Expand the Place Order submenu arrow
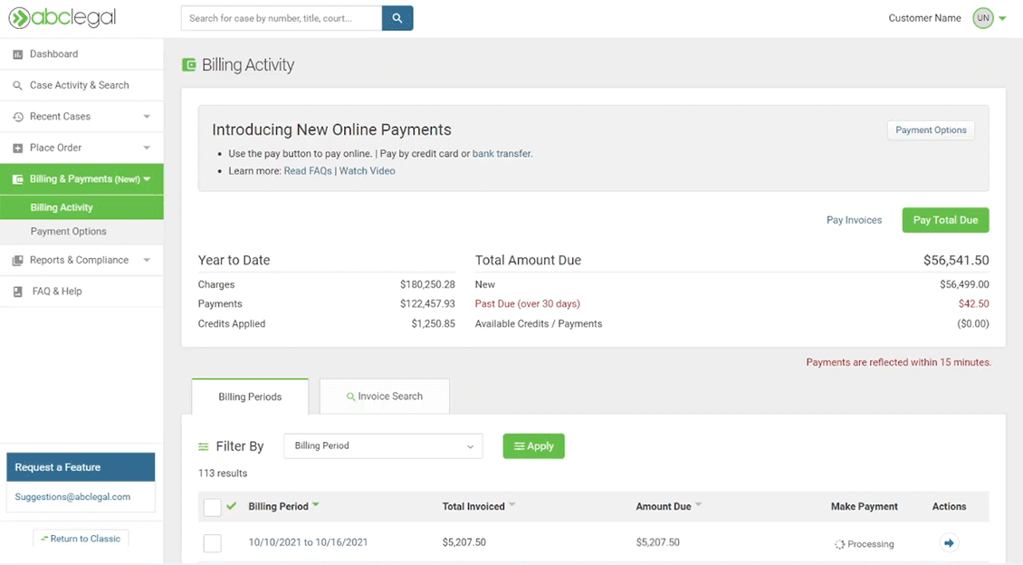 [x=147, y=148]
